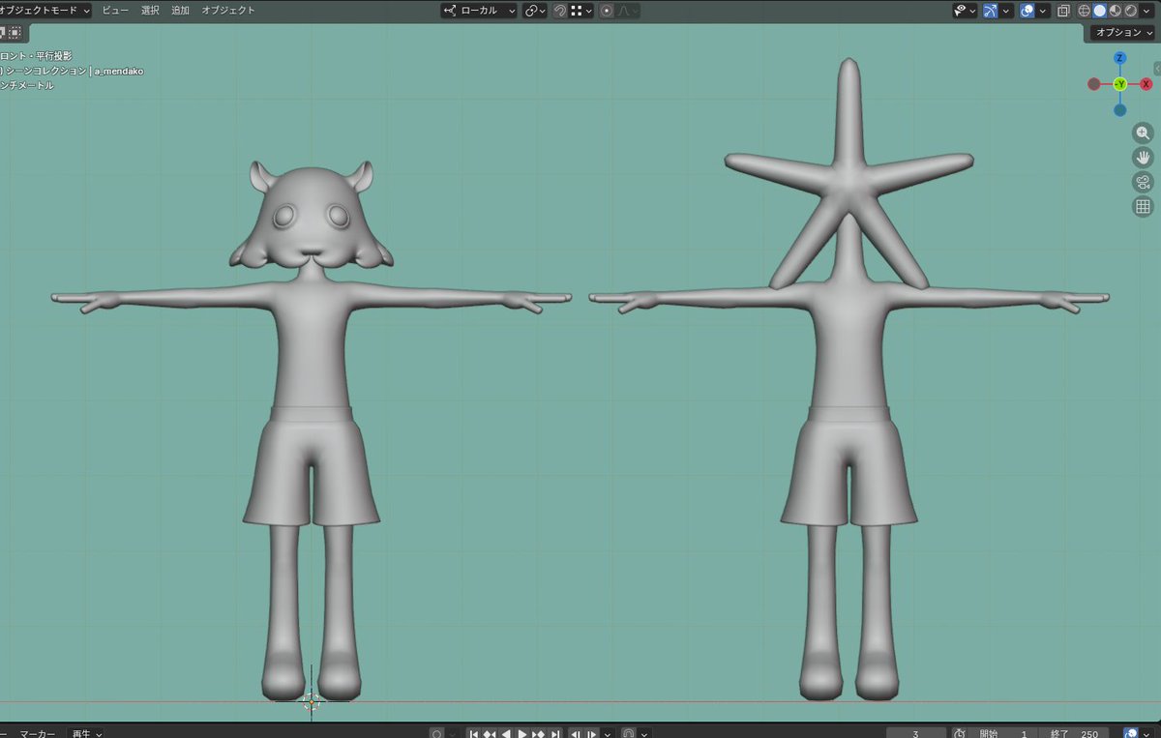Jump to the first frame
This screenshot has width=1161, height=738.
473,733
